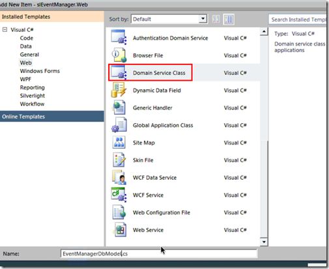
Task: Click the "Web Configuration File" label
Action: point(162,212)
